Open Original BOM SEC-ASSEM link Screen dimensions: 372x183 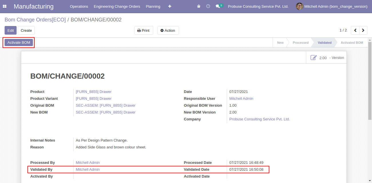click(x=106, y=106)
